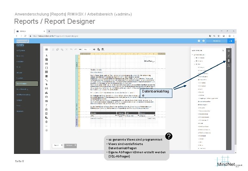Select the Label tool in toolbox
Image resolution: width=248 pixels, height=171 pixels.
click(x=46, y=55)
